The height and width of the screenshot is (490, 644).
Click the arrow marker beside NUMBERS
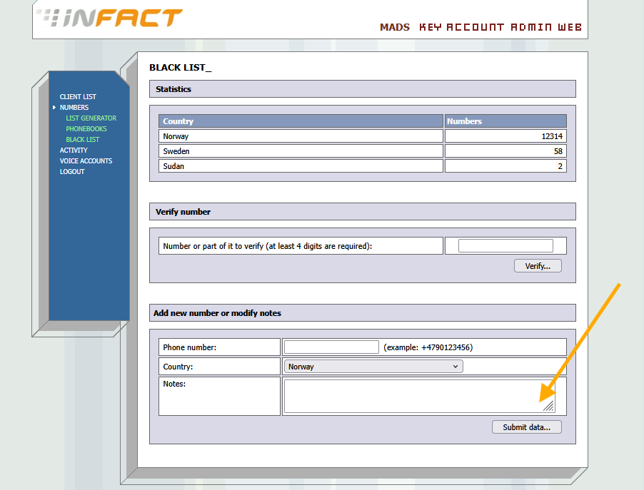tap(54, 108)
